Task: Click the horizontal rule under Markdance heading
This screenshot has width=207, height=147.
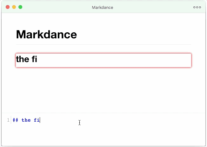Action: click(x=103, y=45)
